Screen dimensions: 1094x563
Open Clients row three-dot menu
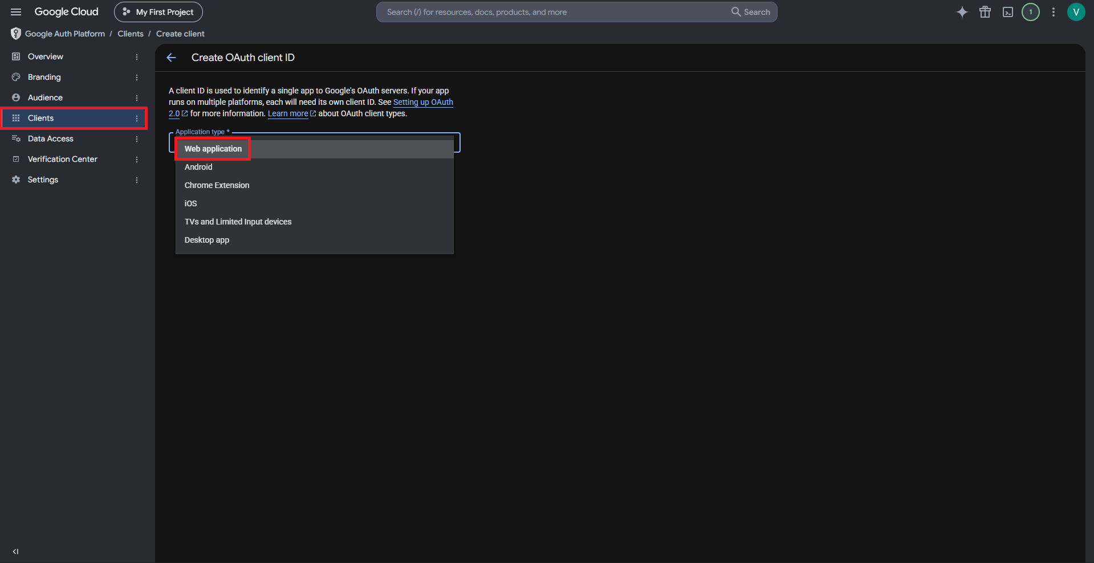(x=137, y=119)
